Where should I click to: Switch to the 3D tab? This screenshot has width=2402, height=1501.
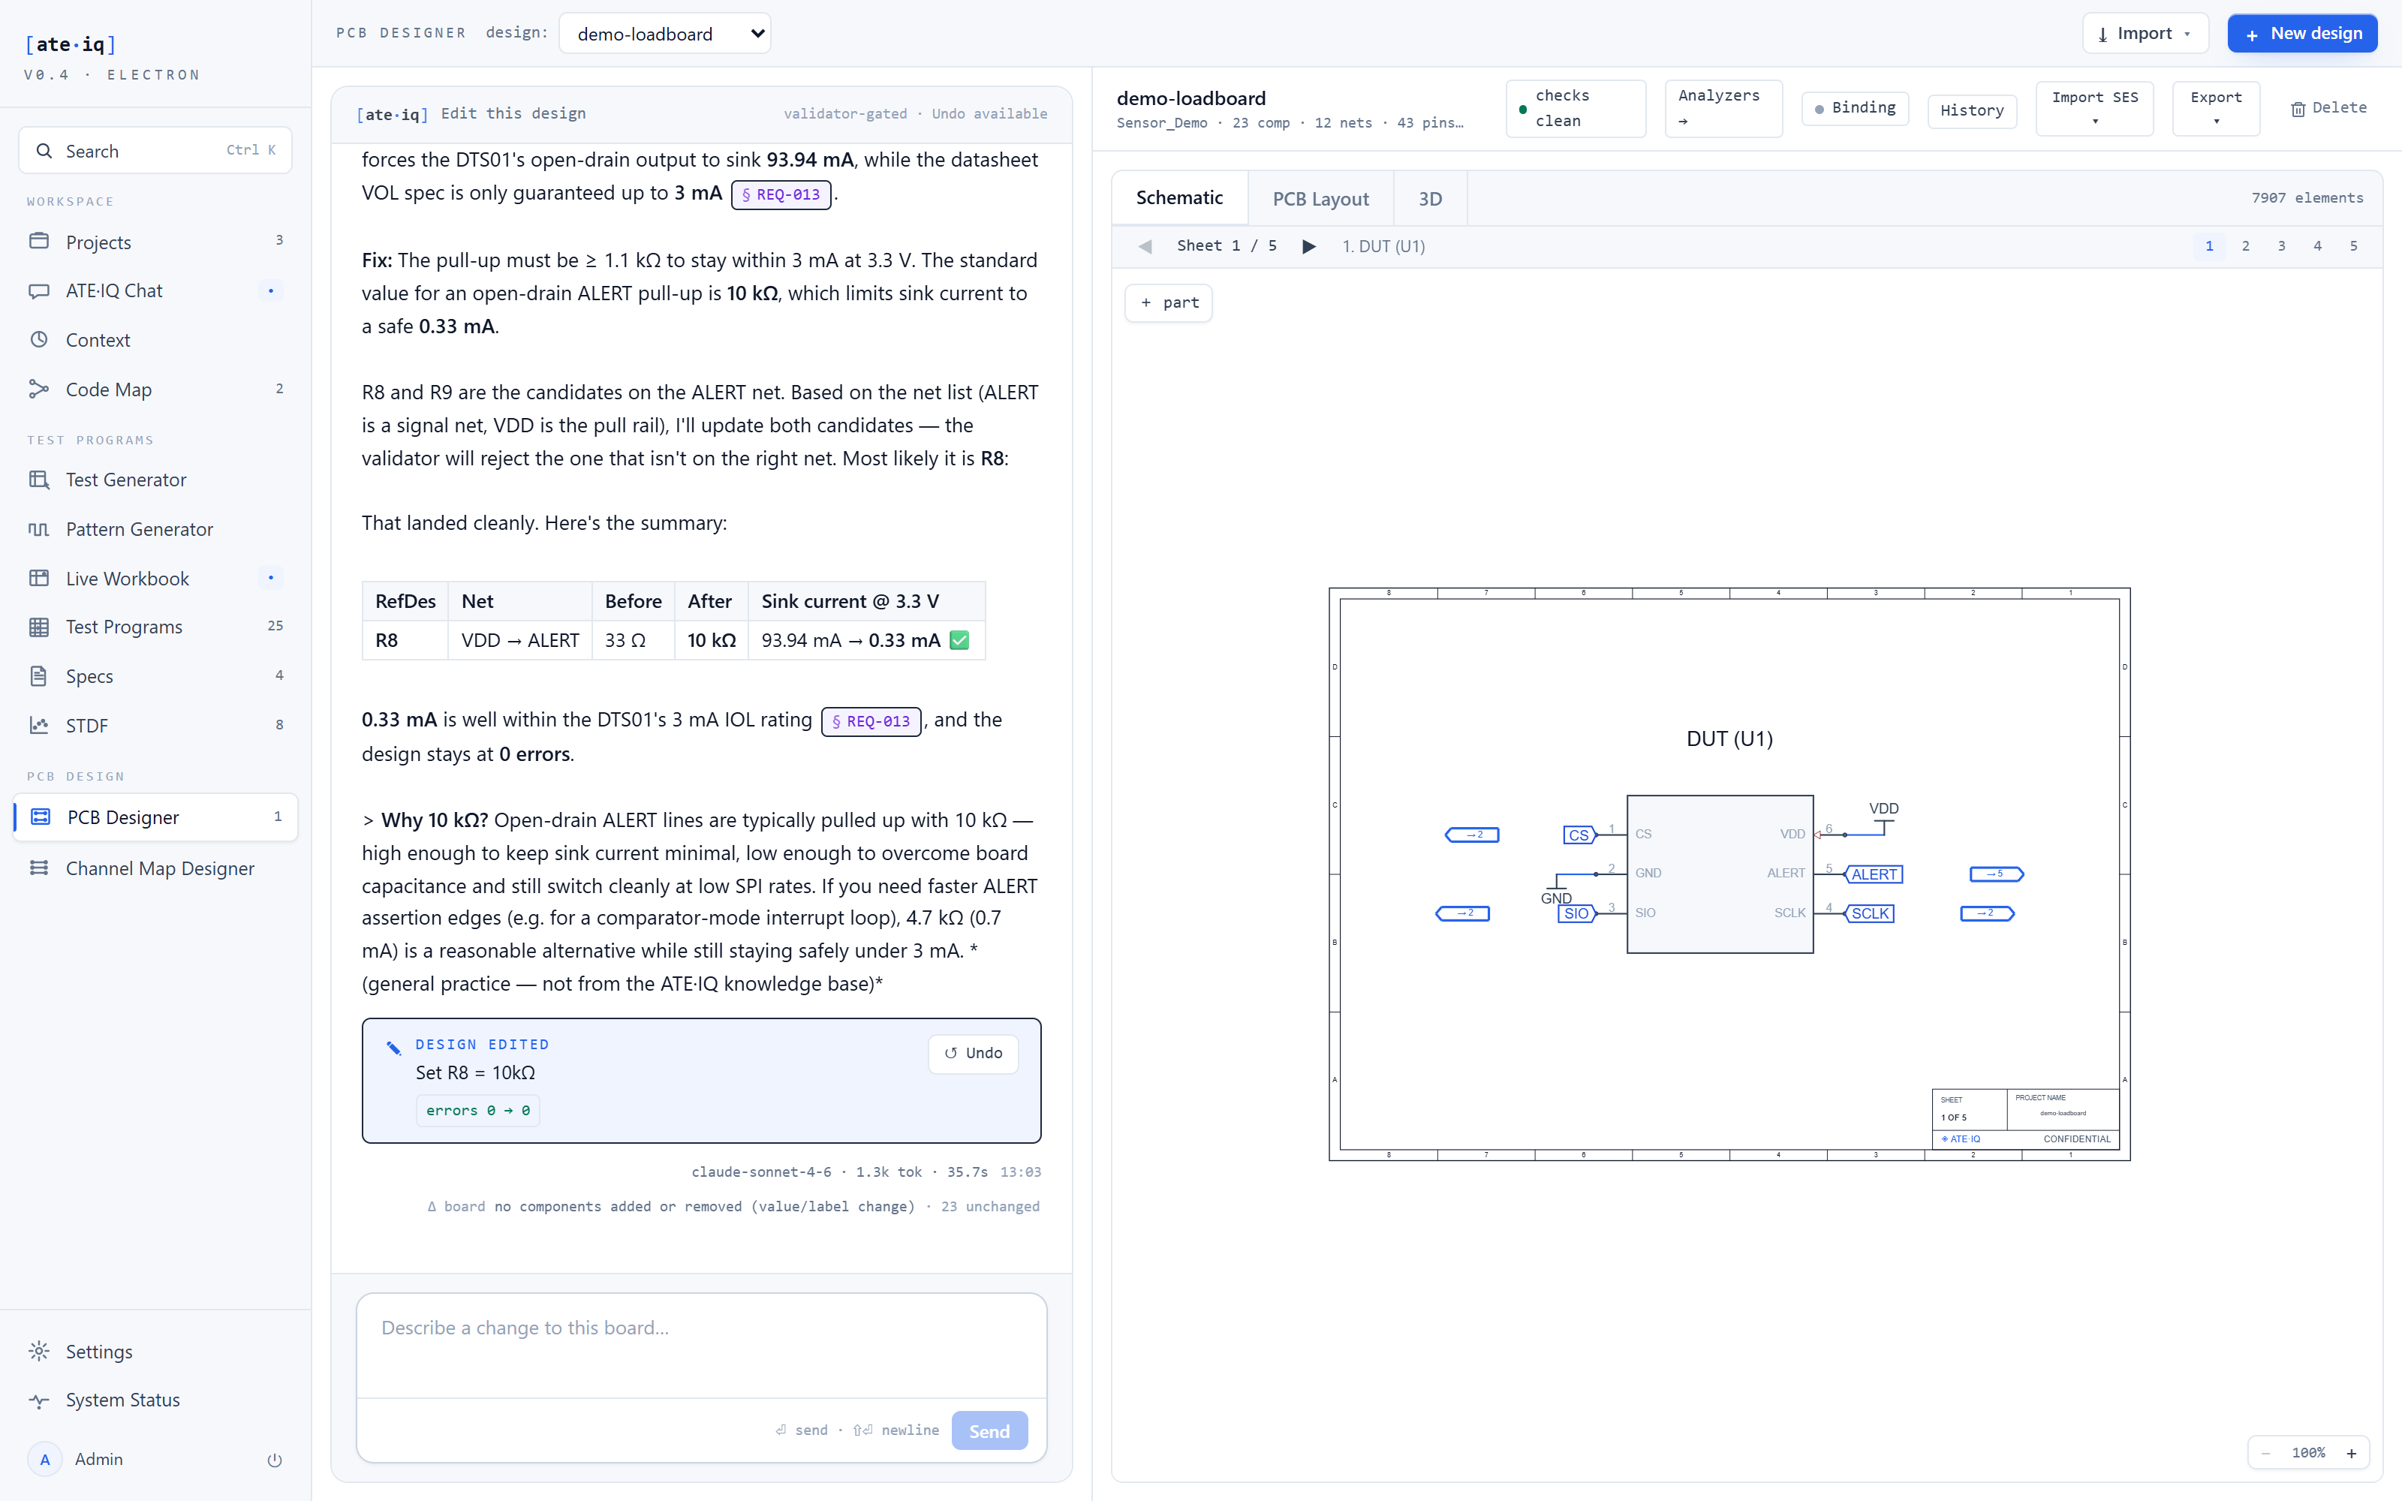click(1430, 199)
